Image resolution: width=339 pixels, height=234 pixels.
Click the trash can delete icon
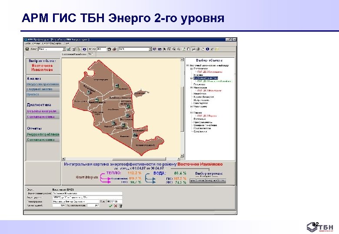coord(121,206)
